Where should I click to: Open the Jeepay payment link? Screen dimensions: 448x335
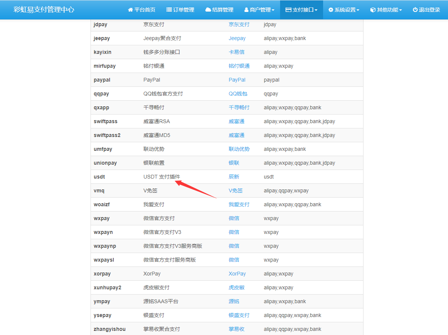(x=237, y=38)
